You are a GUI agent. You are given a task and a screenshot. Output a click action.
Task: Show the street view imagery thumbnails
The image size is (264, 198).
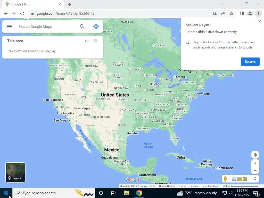click(x=240, y=179)
